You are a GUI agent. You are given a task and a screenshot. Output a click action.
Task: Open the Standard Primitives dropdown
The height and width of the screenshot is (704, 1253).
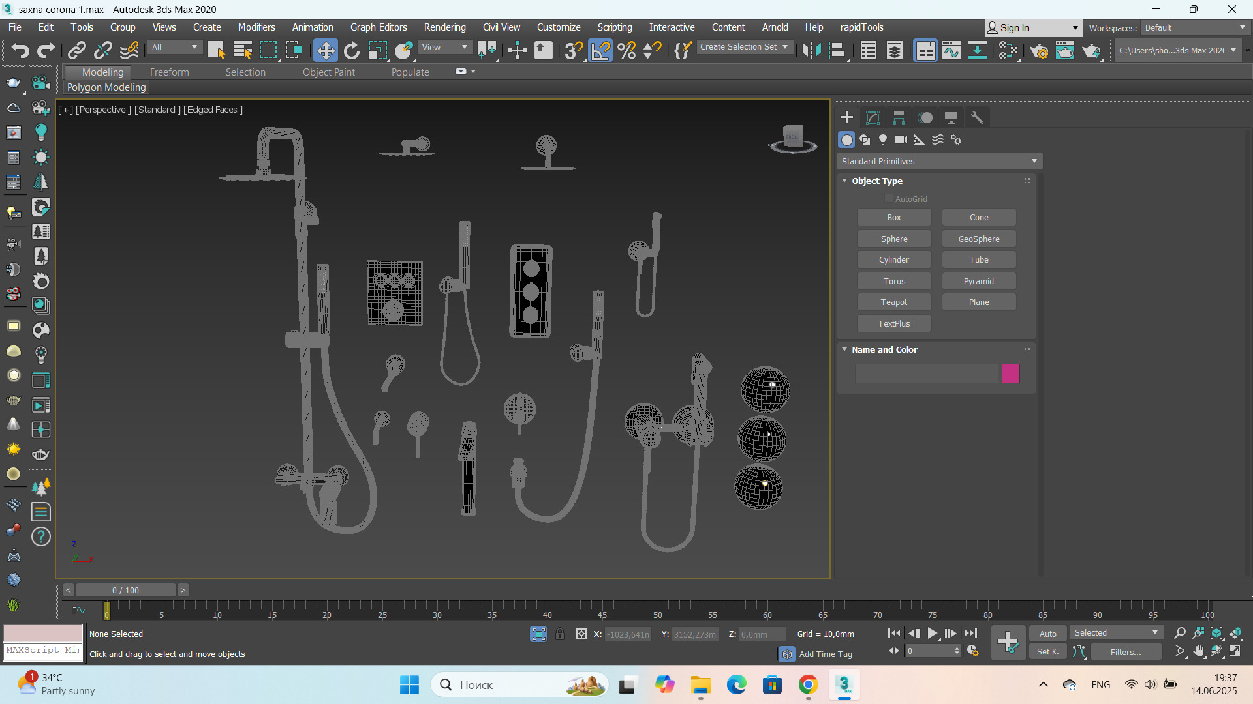tap(939, 161)
